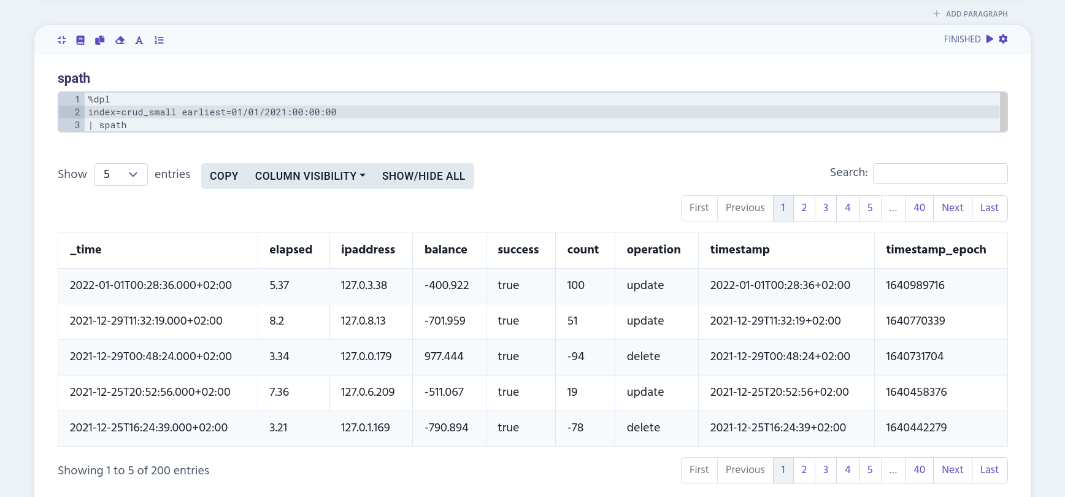Click the COPY button

click(224, 176)
